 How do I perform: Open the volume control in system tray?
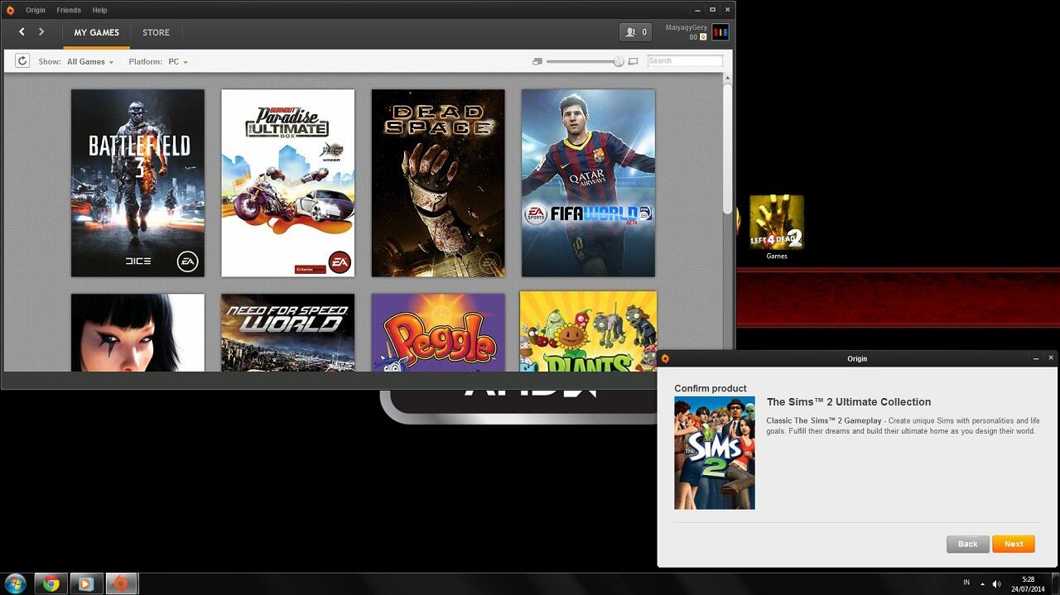[996, 584]
